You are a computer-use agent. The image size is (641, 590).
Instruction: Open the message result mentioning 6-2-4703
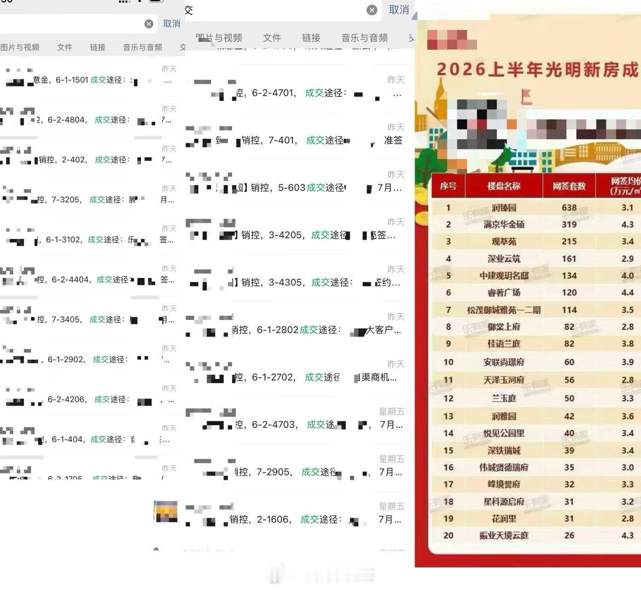[x=299, y=421]
